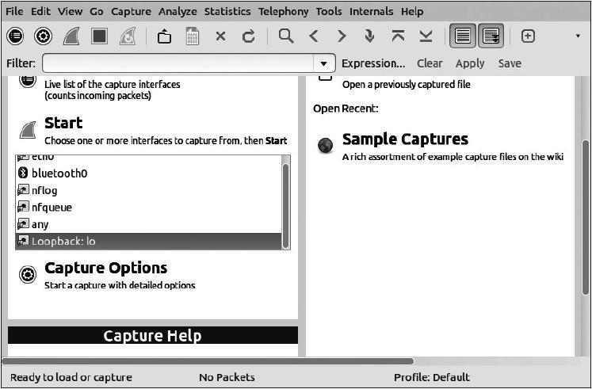Open the Sample Captures link
592x389 pixels.
(x=405, y=139)
